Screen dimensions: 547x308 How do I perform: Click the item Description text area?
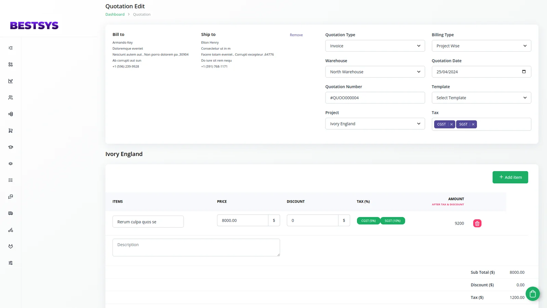(x=196, y=247)
